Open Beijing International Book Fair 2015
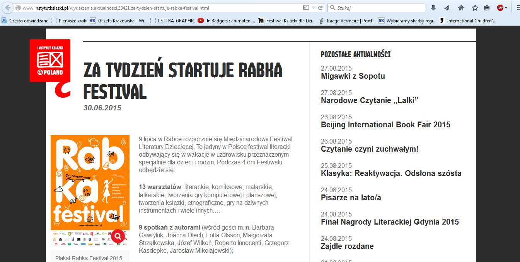Viewport: 520px width, 262px height. click(x=385, y=125)
